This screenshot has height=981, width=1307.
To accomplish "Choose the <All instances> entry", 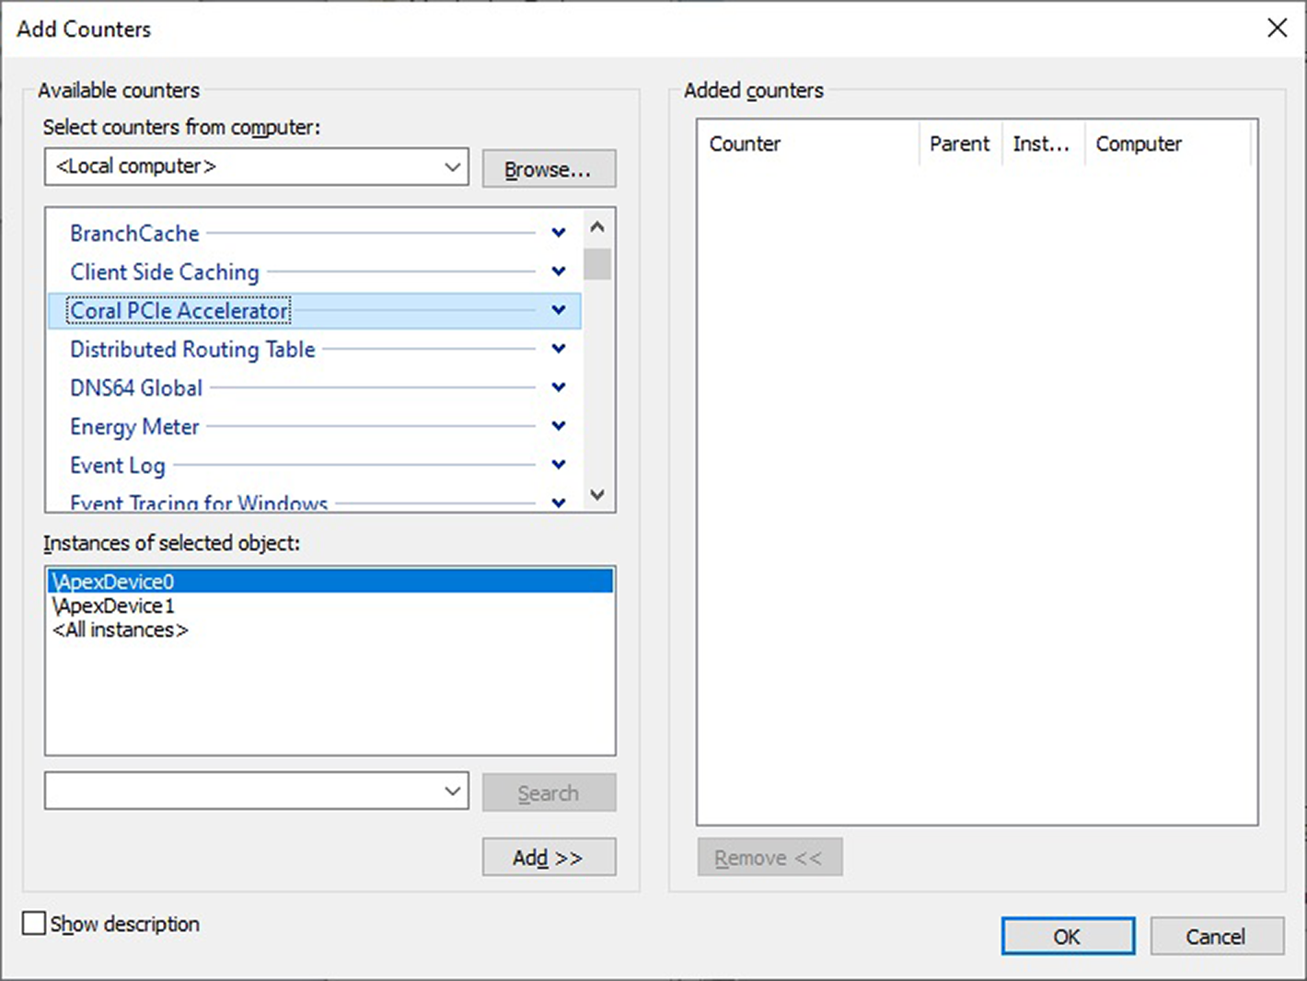I will [x=121, y=629].
